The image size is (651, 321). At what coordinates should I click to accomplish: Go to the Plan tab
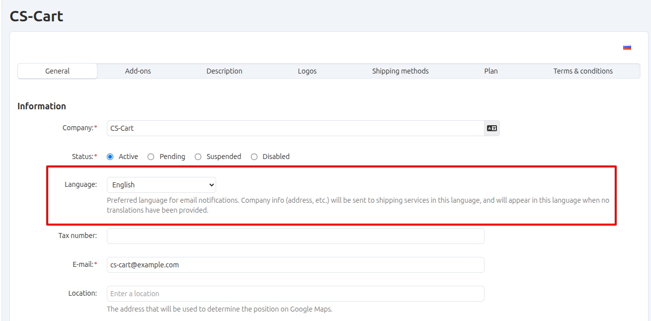click(491, 71)
